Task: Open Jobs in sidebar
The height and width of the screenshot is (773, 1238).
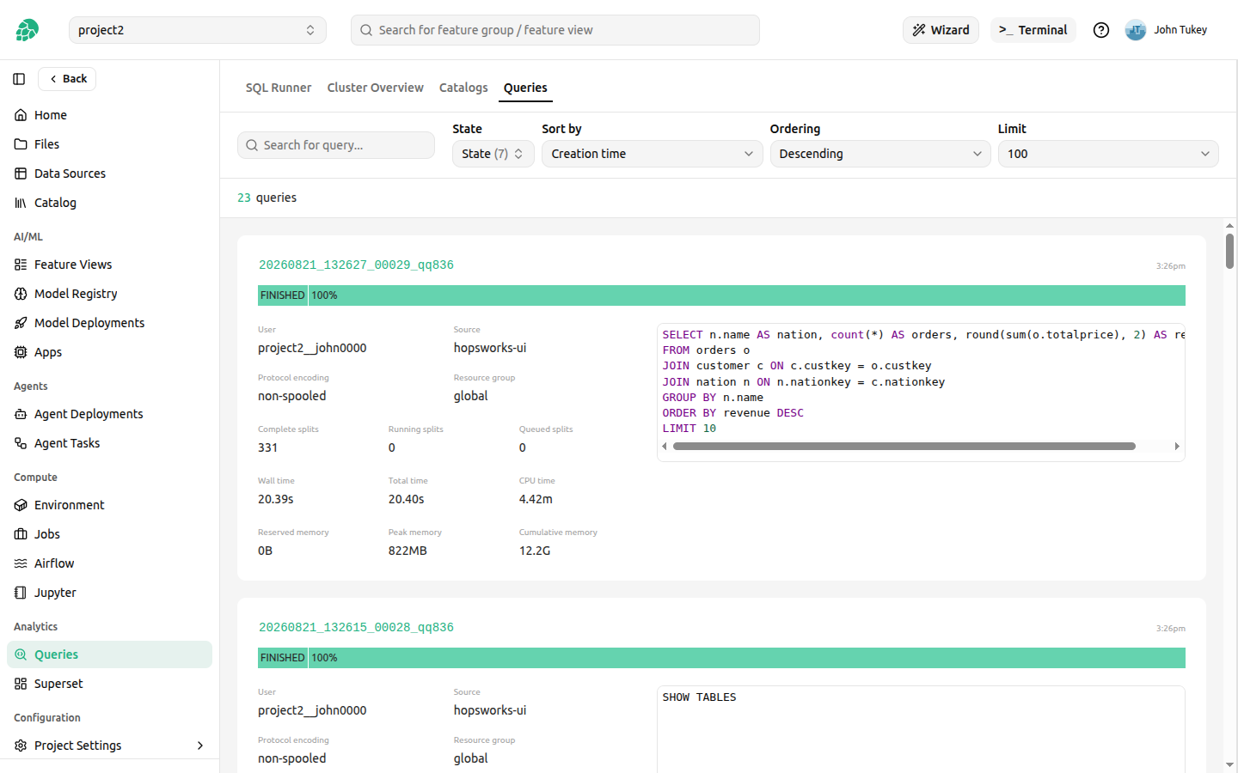Action: 109,534
